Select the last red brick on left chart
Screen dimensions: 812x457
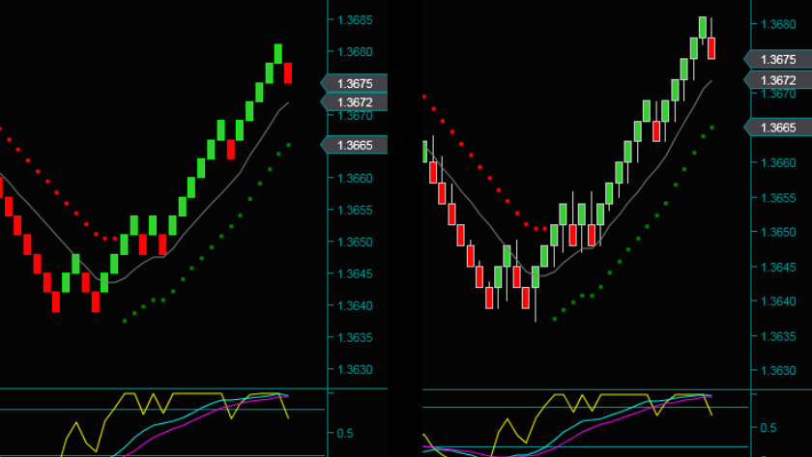tap(287, 73)
